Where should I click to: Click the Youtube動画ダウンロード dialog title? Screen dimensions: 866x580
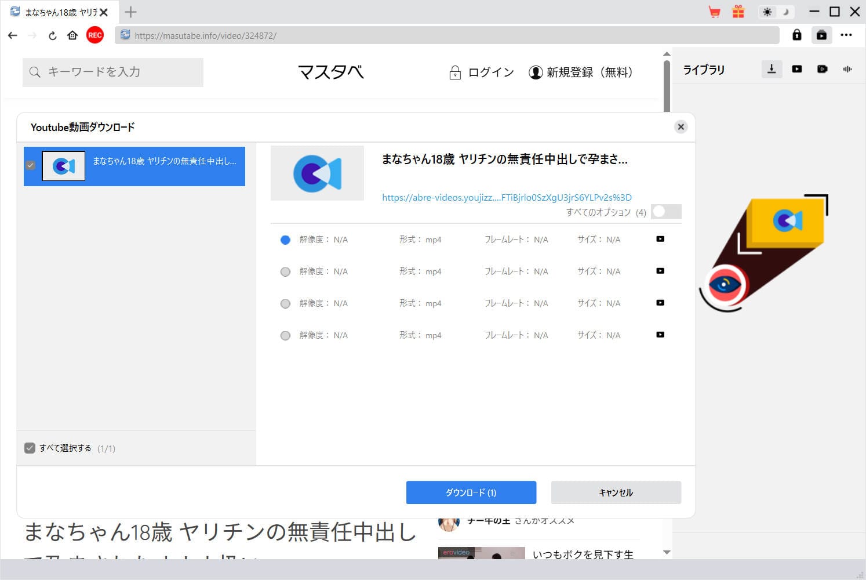(83, 127)
